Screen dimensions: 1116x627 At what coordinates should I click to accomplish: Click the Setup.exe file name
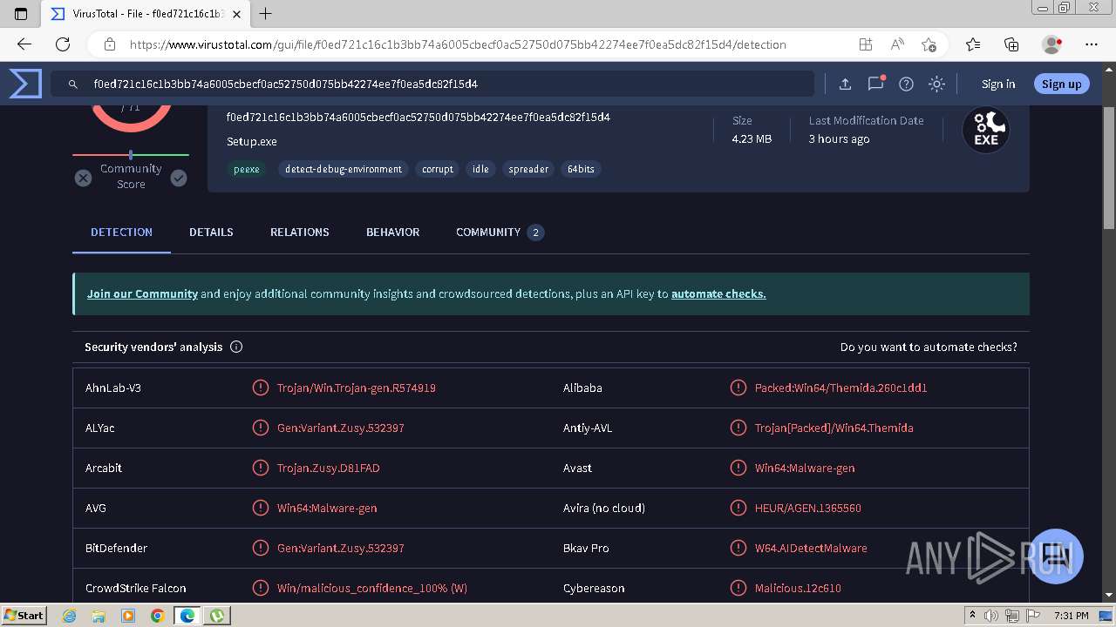pos(252,141)
